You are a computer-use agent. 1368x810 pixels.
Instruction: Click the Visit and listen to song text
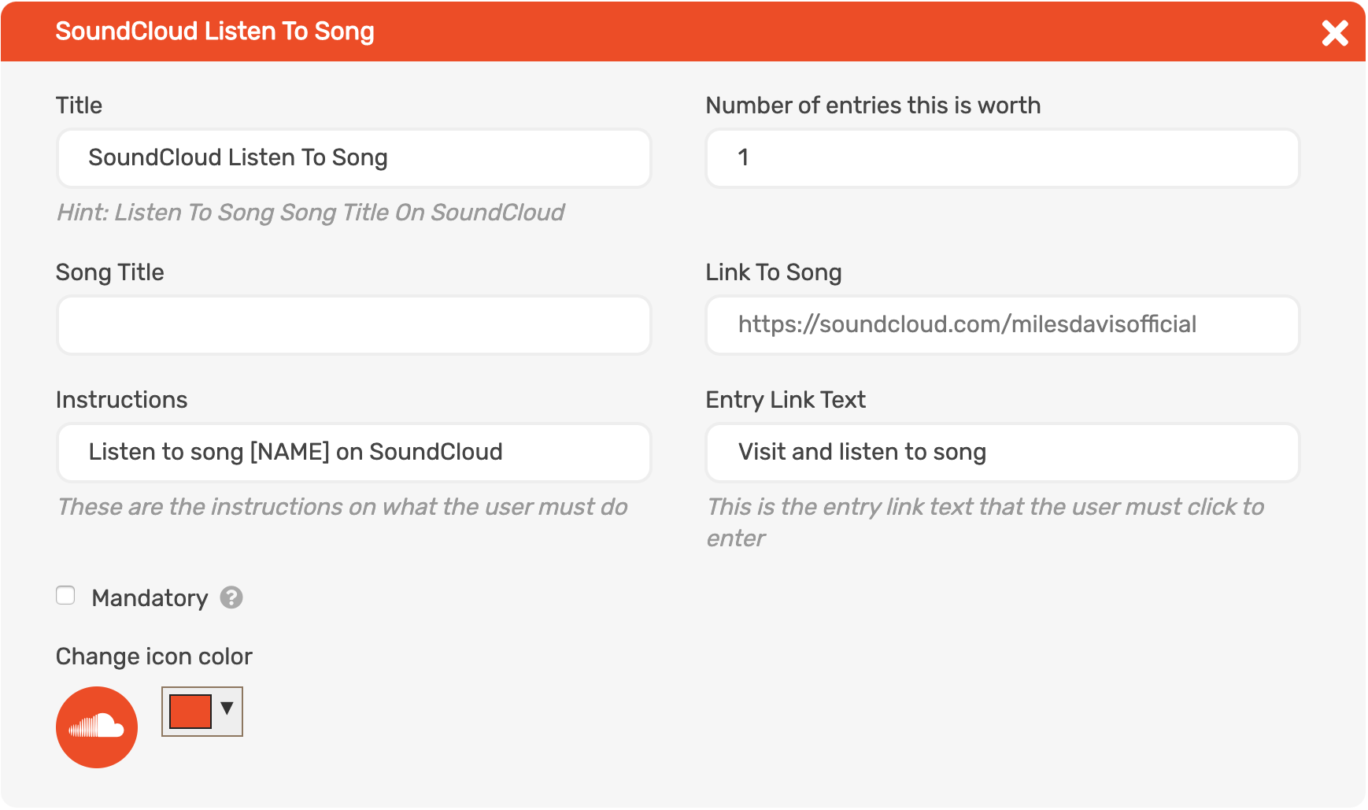(x=860, y=452)
